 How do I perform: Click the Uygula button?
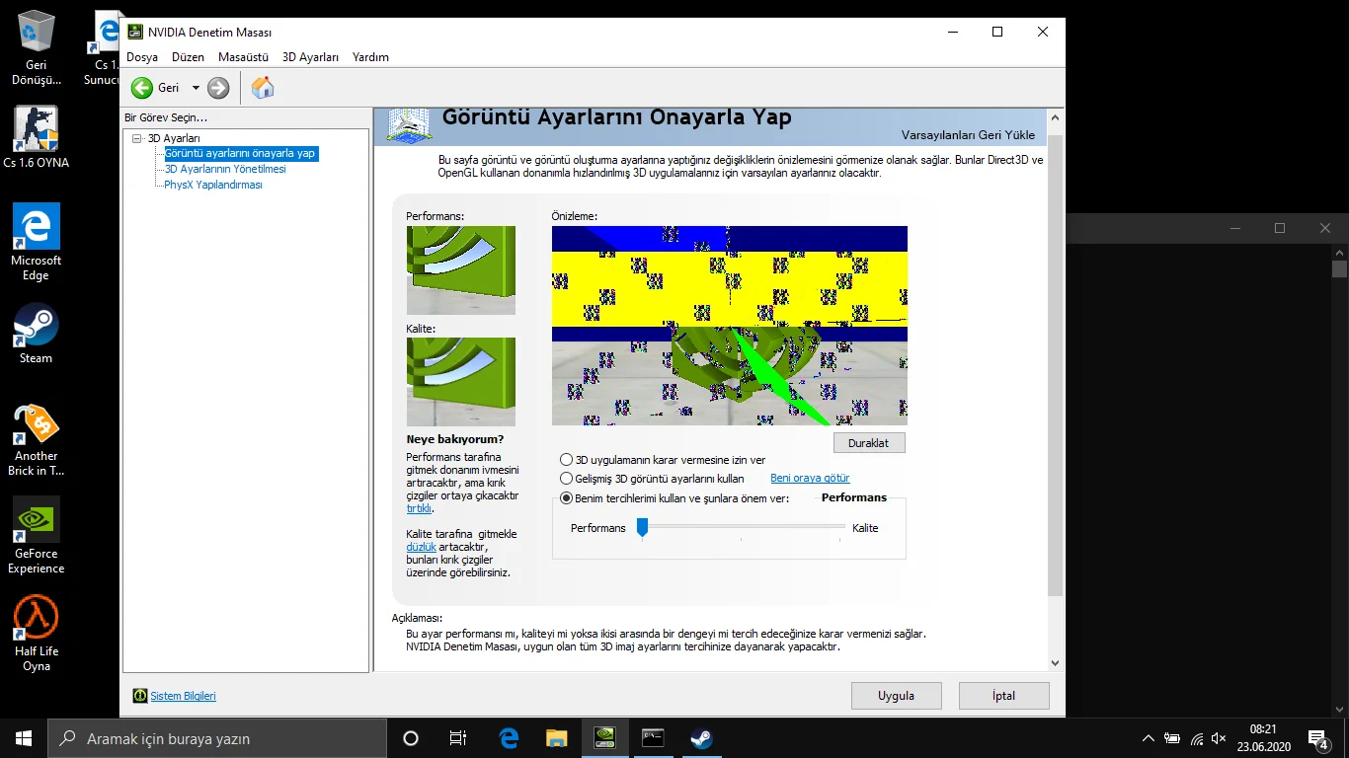(x=897, y=696)
